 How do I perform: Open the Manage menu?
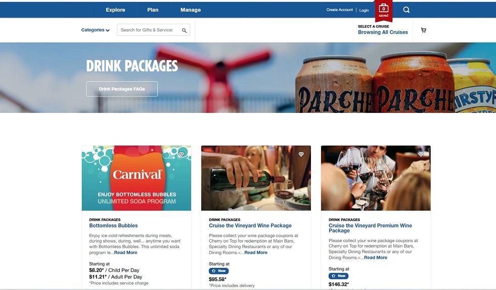pyautogui.click(x=191, y=10)
